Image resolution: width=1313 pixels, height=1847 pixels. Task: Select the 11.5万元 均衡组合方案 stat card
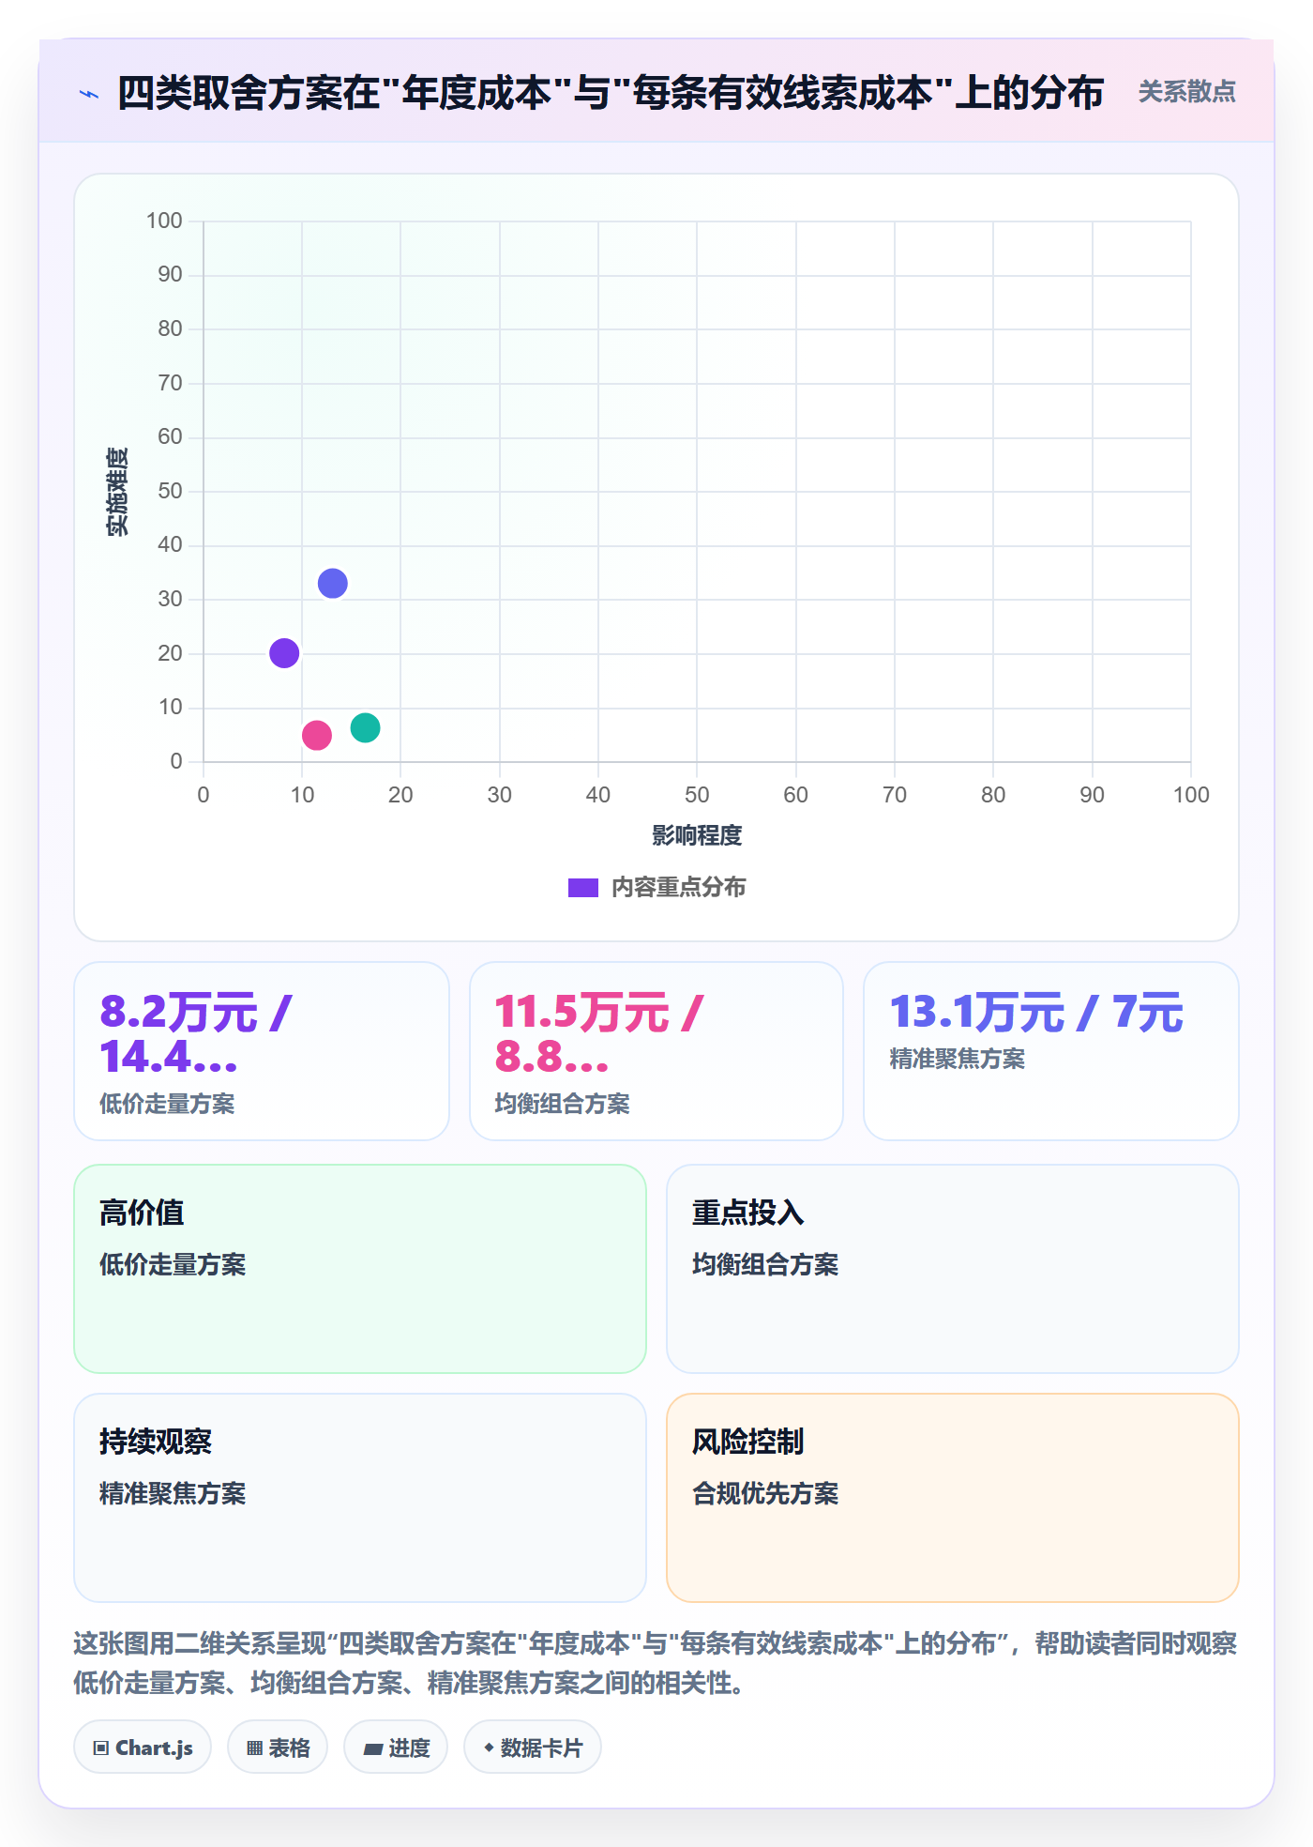click(x=656, y=1051)
